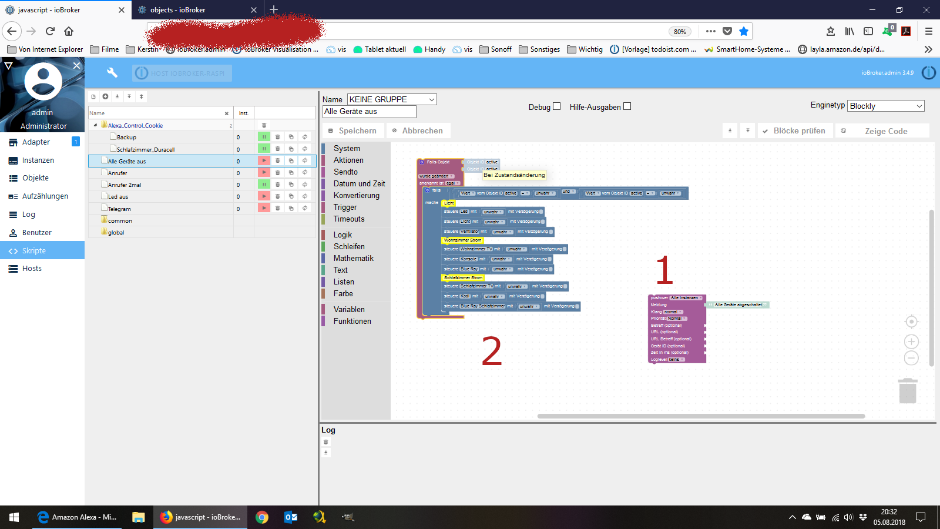Enable the Hilfe-Ausgaben checkbox
Screen dimensions: 940x529
(627, 106)
